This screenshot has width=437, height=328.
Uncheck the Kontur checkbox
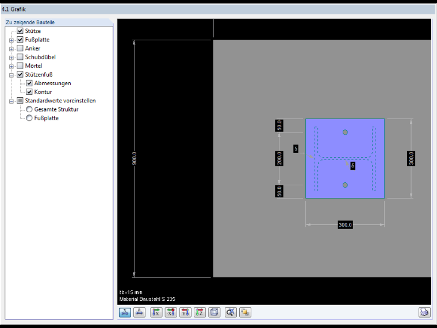29,91
